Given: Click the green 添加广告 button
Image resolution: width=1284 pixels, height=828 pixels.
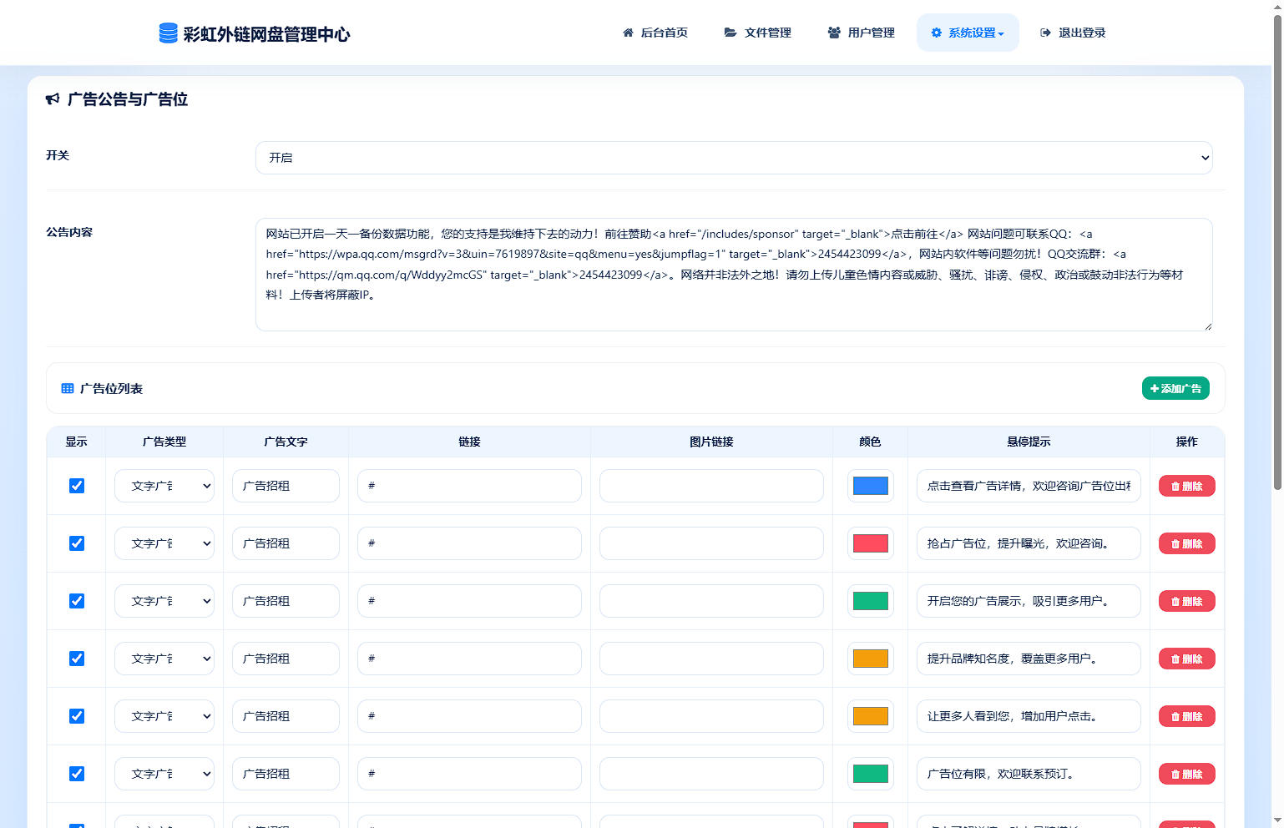Looking at the screenshot, I should pos(1175,389).
